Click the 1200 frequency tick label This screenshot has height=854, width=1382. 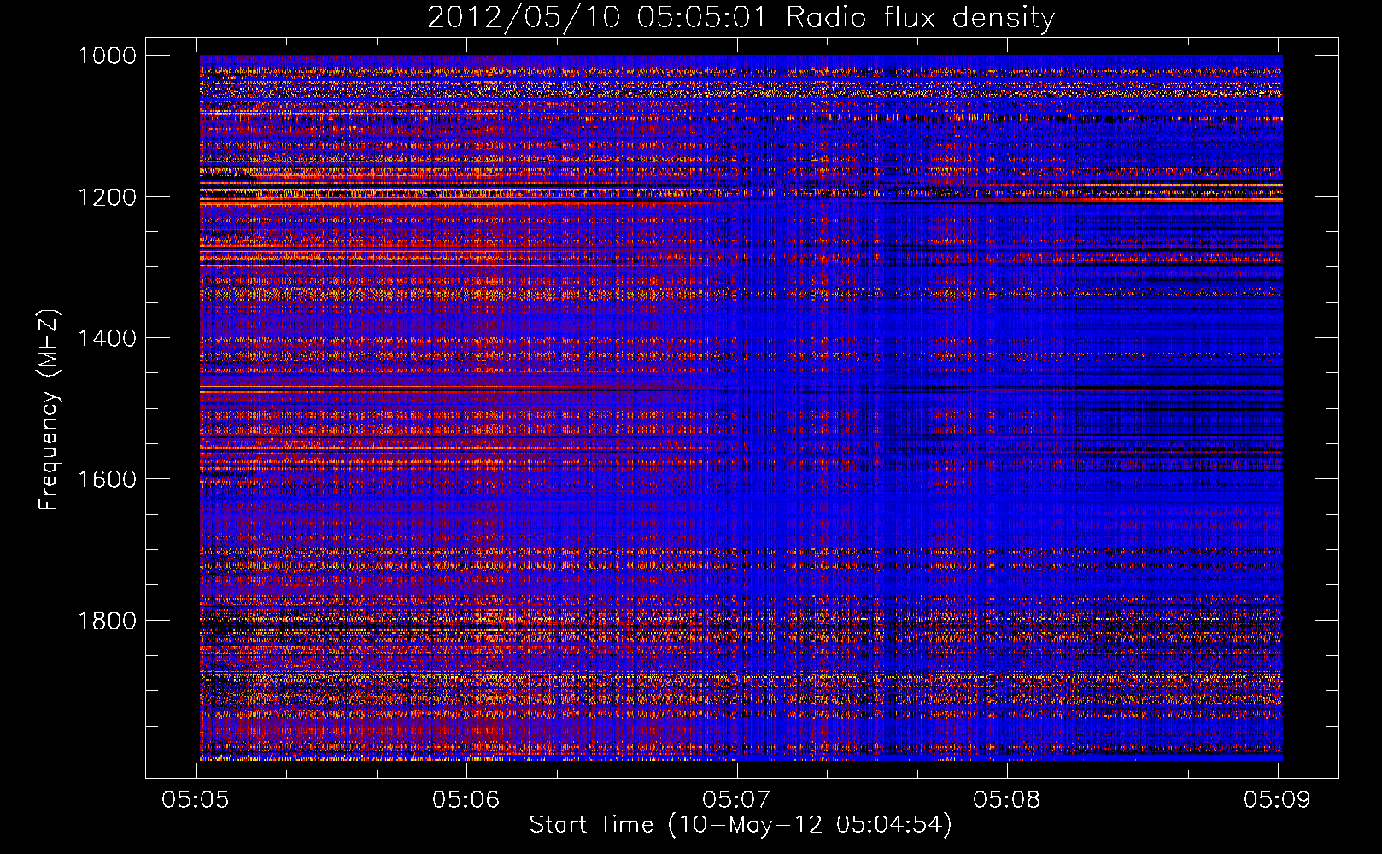point(107,197)
